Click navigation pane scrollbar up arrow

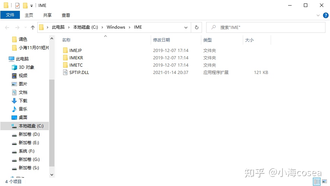(52, 38)
